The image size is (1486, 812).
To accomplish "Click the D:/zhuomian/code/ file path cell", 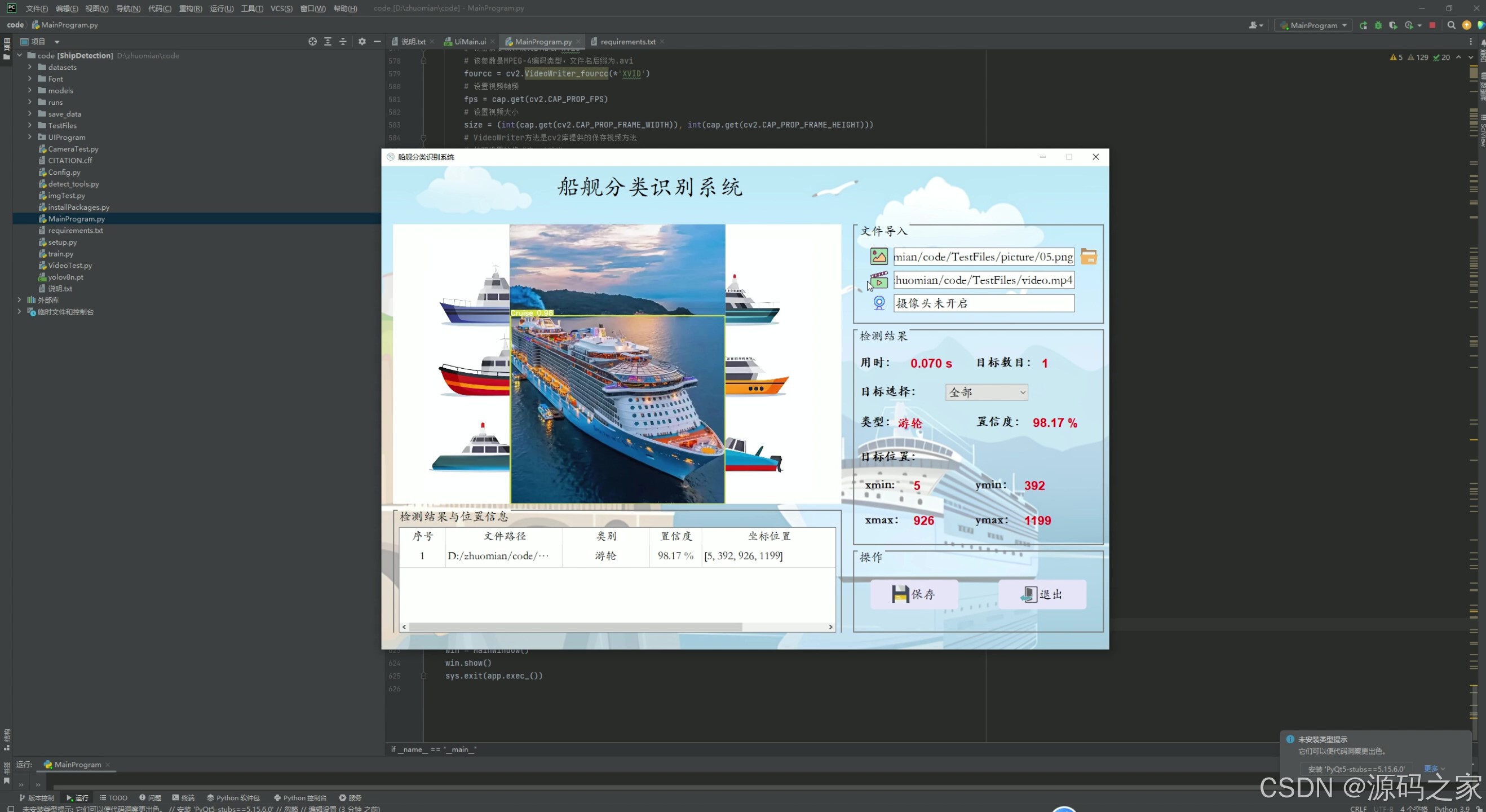I will pos(503,556).
